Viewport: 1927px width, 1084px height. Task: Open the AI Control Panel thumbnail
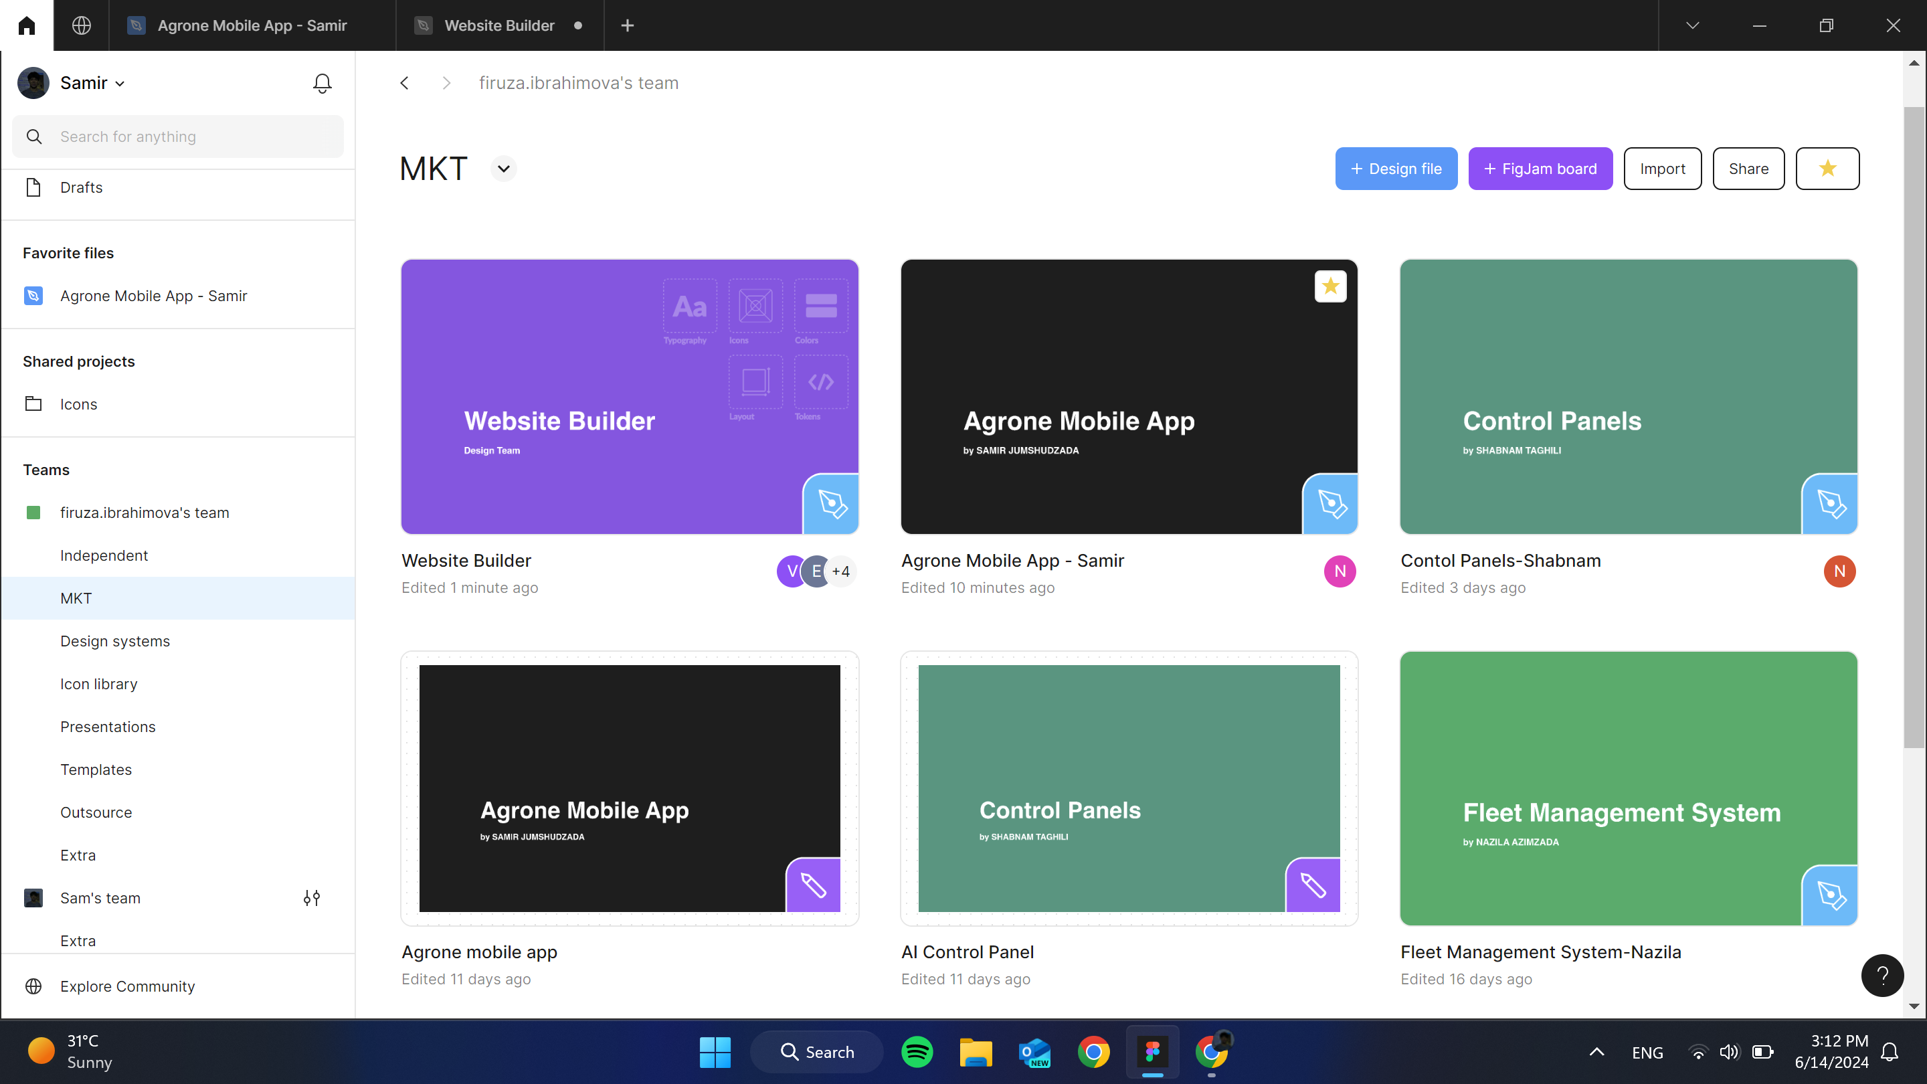coord(1129,788)
